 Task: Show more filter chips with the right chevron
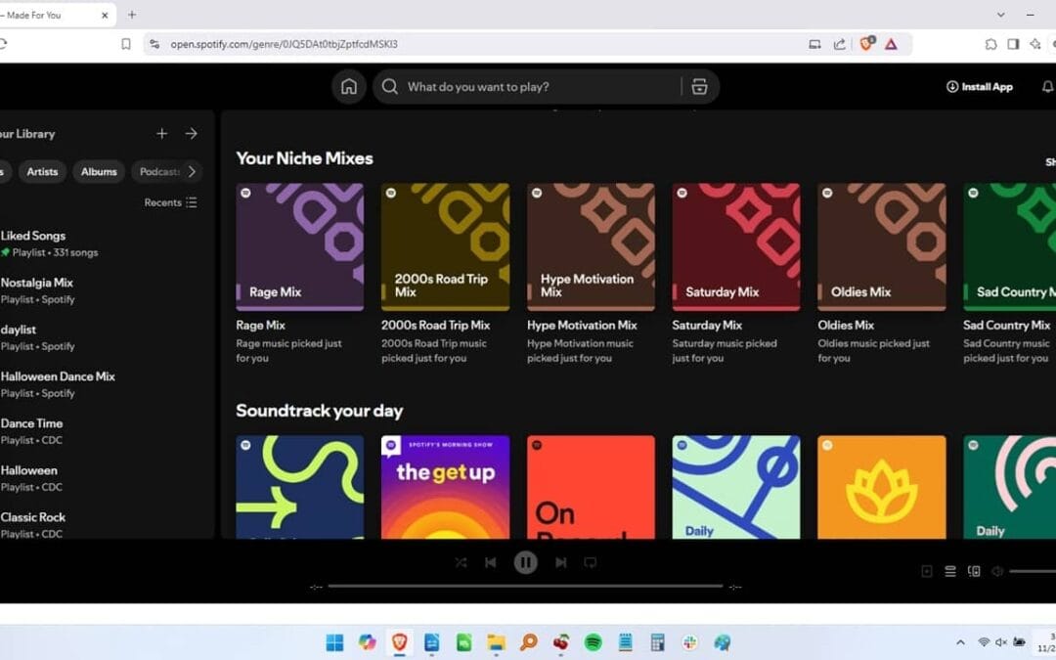click(x=194, y=171)
